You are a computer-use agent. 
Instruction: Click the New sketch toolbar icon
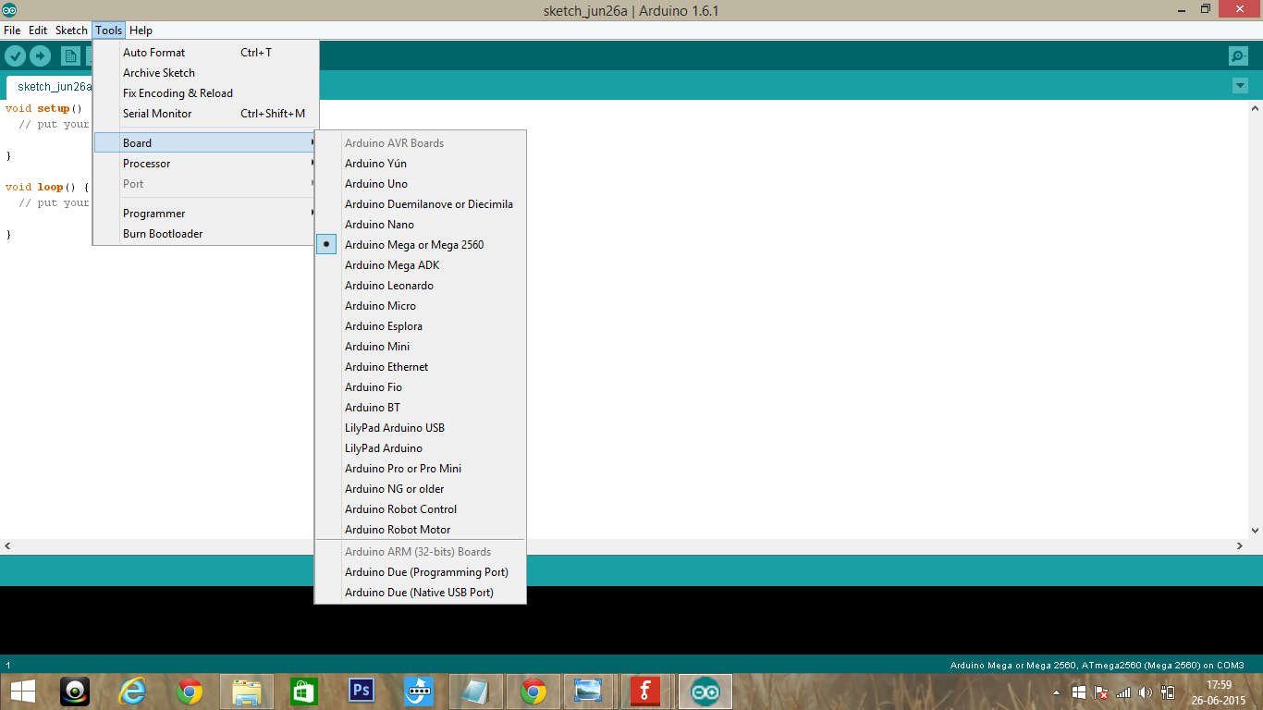click(x=71, y=55)
